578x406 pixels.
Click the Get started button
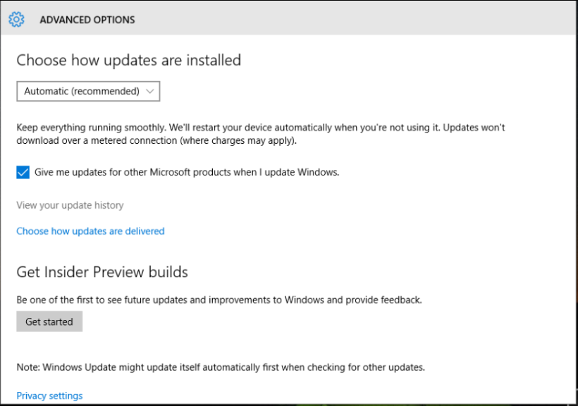coord(49,321)
